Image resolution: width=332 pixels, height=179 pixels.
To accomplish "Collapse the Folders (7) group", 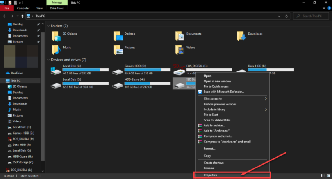I will point(48,26).
